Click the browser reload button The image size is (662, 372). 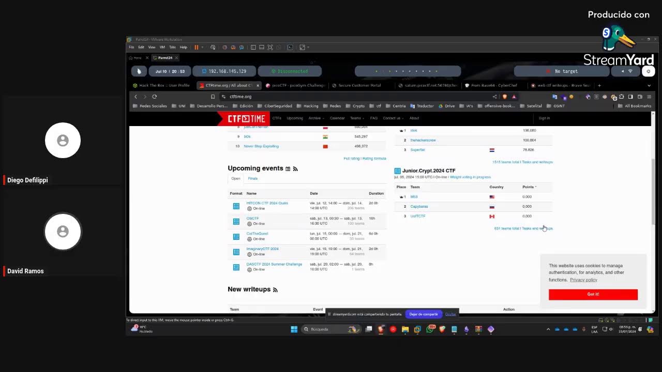coord(154,97)
